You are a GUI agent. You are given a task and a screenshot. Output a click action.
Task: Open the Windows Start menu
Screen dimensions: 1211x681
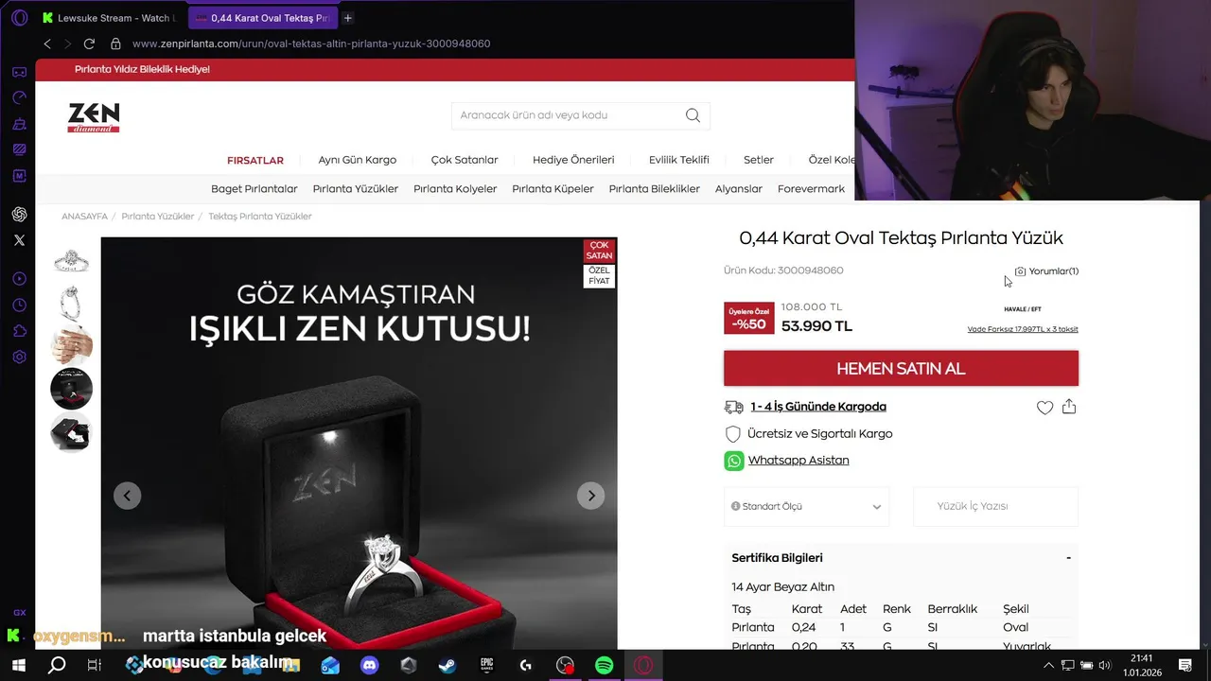point(19,665)
